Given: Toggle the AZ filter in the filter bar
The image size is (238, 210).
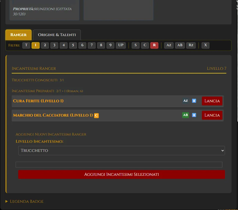Looking at the screenshot, I should click(169, 45).
